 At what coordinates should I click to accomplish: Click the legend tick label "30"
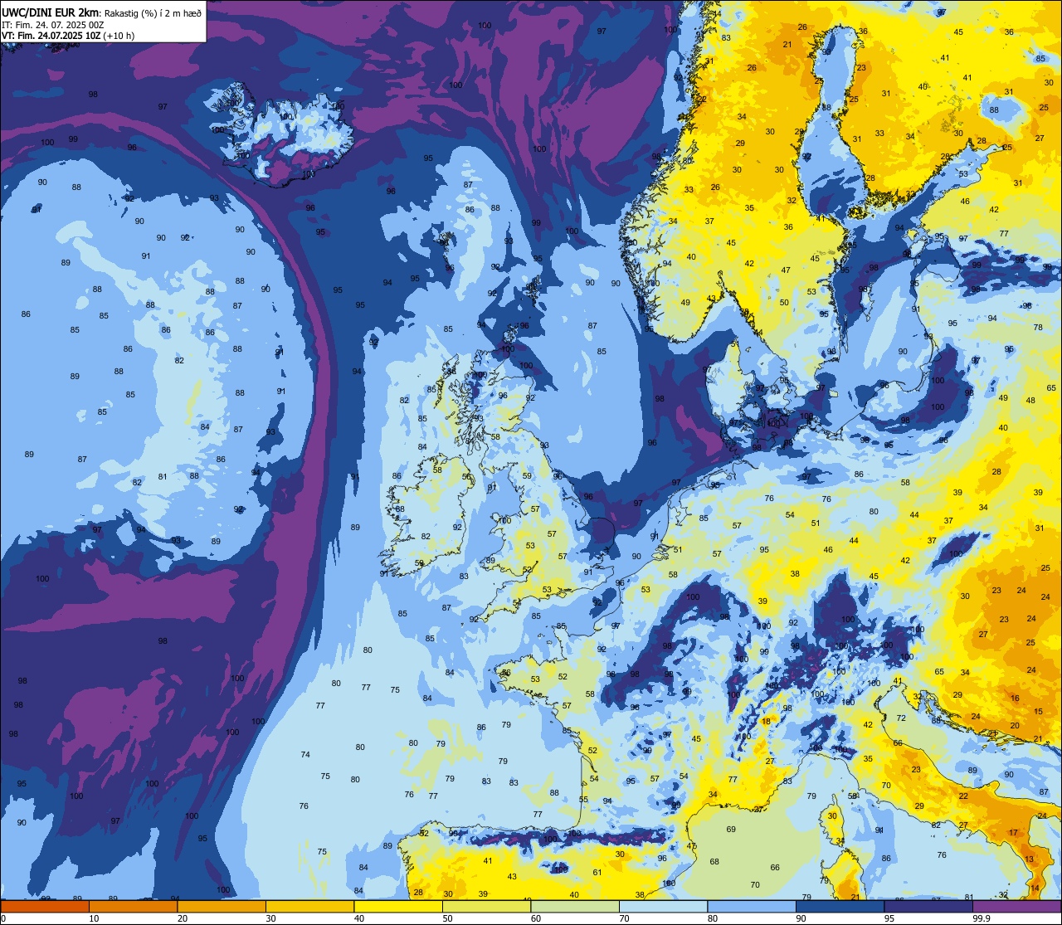tap(270, 918)
